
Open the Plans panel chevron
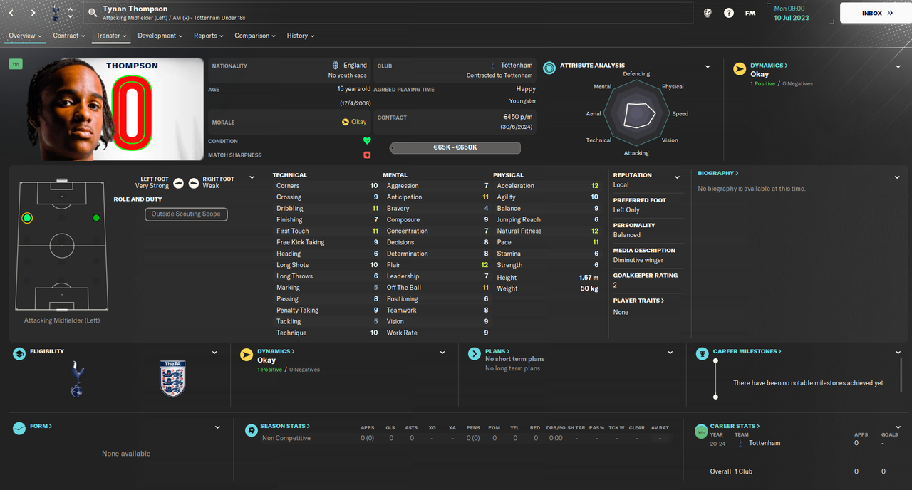[x=670, y=353]
